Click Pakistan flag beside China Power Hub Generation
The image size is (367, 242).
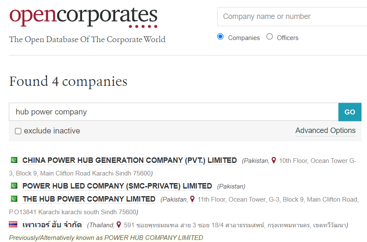coord(14,160)
